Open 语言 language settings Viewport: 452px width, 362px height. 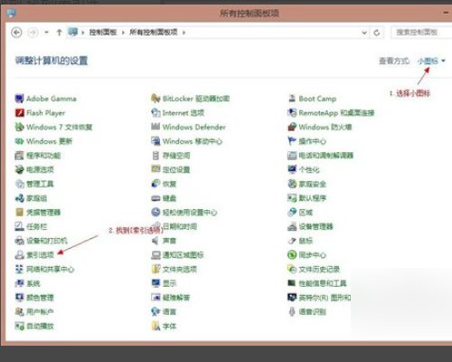pyautogui.click(x=164, y=311)
